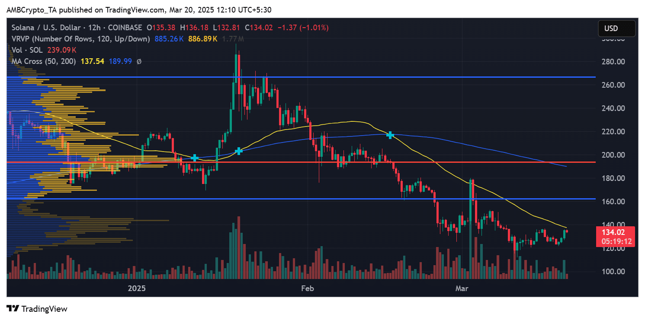Click the 240.00 price axis label
This screenshot has height=320, width=645.
coord(613,108)
